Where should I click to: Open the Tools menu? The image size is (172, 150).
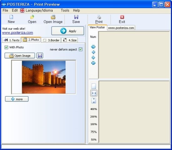coord(65,10)
